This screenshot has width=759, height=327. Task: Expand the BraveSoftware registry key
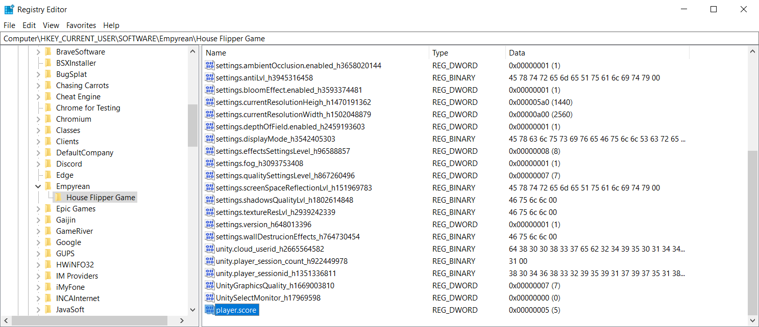tap(38, 52)
